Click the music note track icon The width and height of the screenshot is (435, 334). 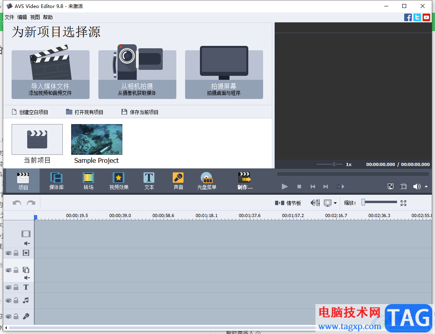click(x=26, y=300)
